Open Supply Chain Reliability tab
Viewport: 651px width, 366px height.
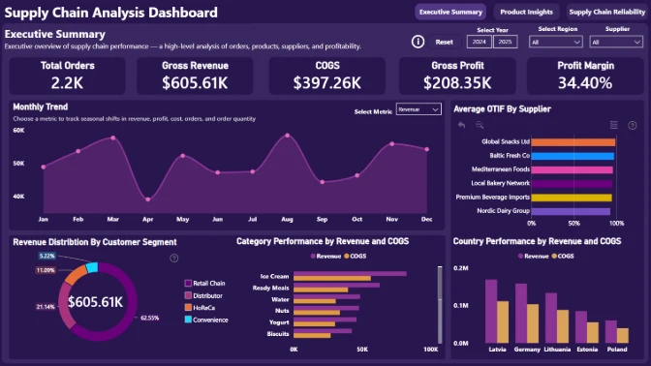607,12
